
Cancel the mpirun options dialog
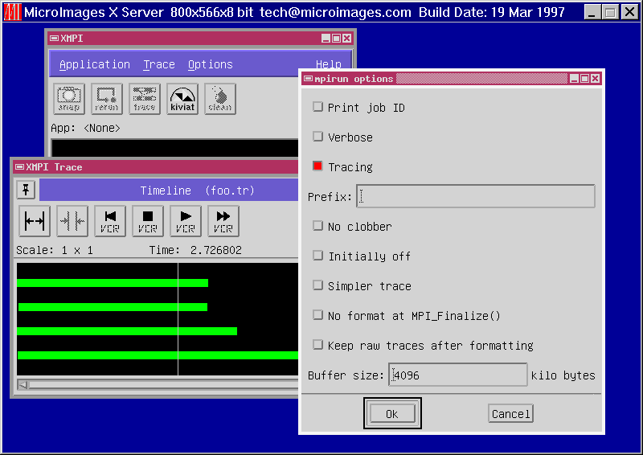510,413
